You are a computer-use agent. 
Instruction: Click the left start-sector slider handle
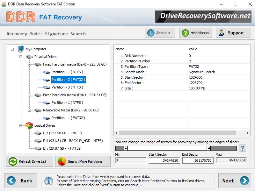(126, 148)
